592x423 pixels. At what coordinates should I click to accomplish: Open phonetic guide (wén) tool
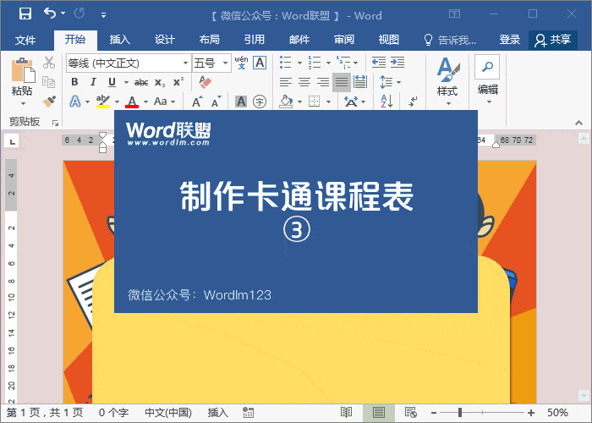(x=241, y=63)
